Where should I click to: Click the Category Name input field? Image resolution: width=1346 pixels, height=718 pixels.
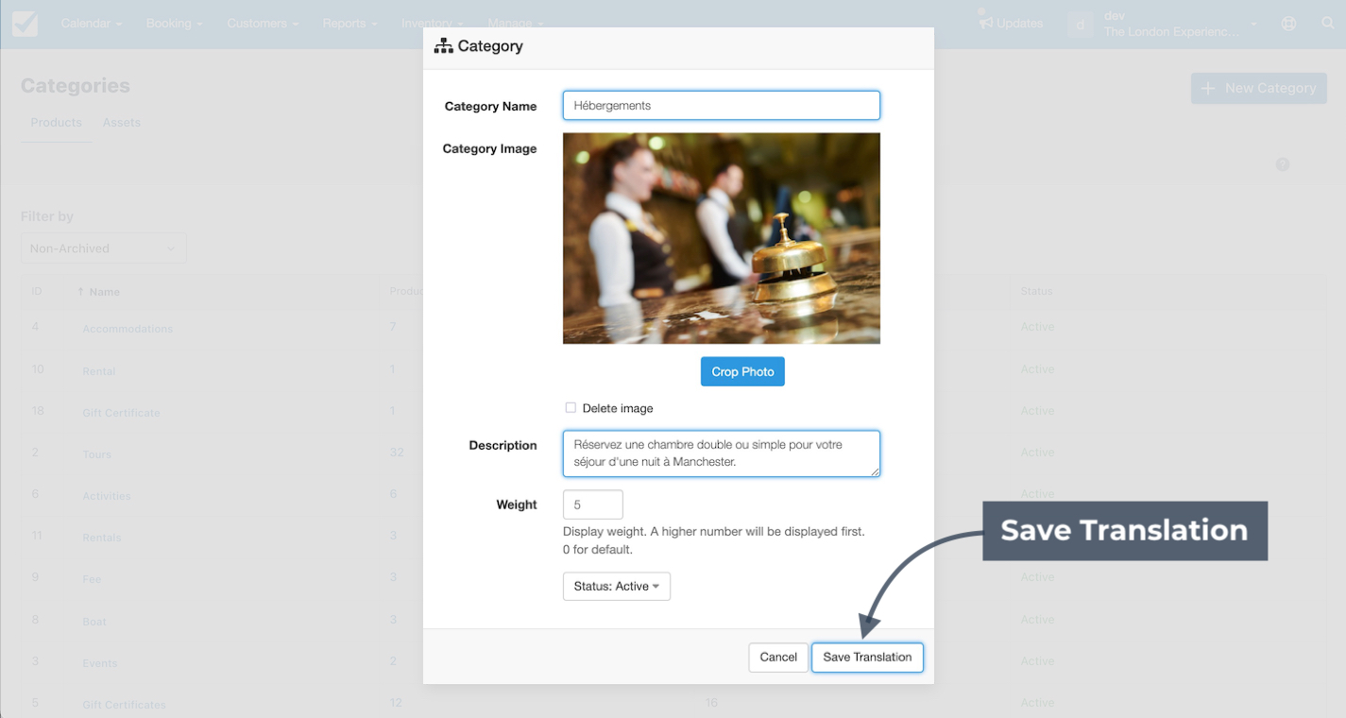click(x=722, y=106)
